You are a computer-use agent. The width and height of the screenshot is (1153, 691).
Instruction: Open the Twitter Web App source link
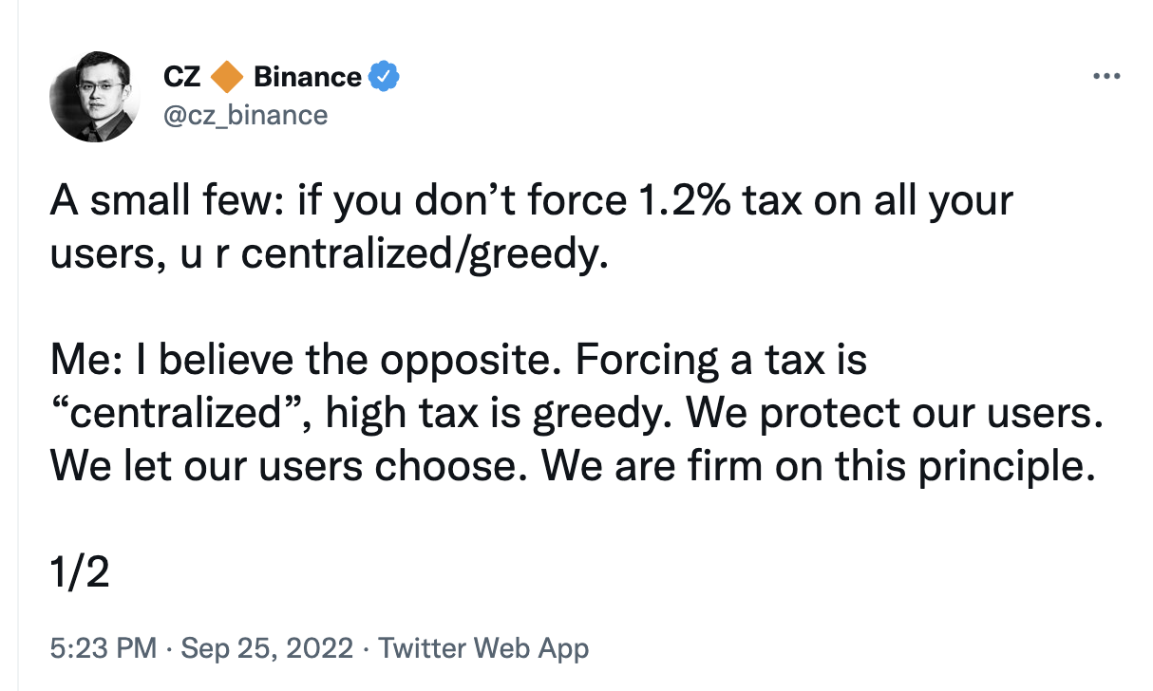(483, 649)
